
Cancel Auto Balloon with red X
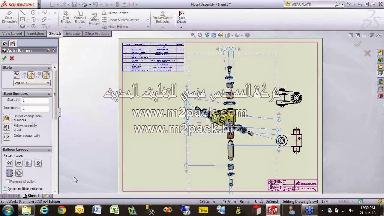[x=12, y=58]
